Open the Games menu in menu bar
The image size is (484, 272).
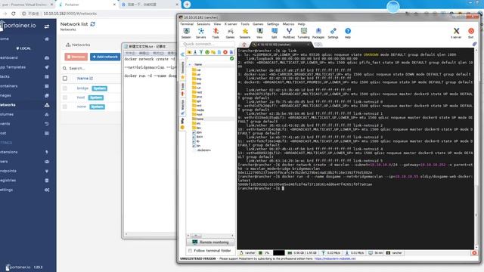[x=258, y=23]
